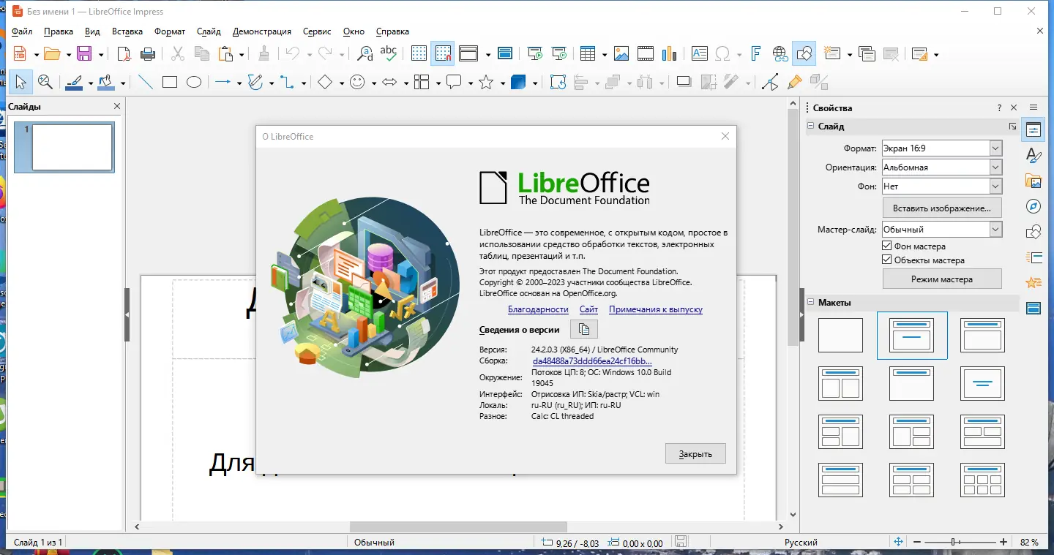The image size is (1054, 555).
Task: Open the Сервис menu
Action: 317,31
